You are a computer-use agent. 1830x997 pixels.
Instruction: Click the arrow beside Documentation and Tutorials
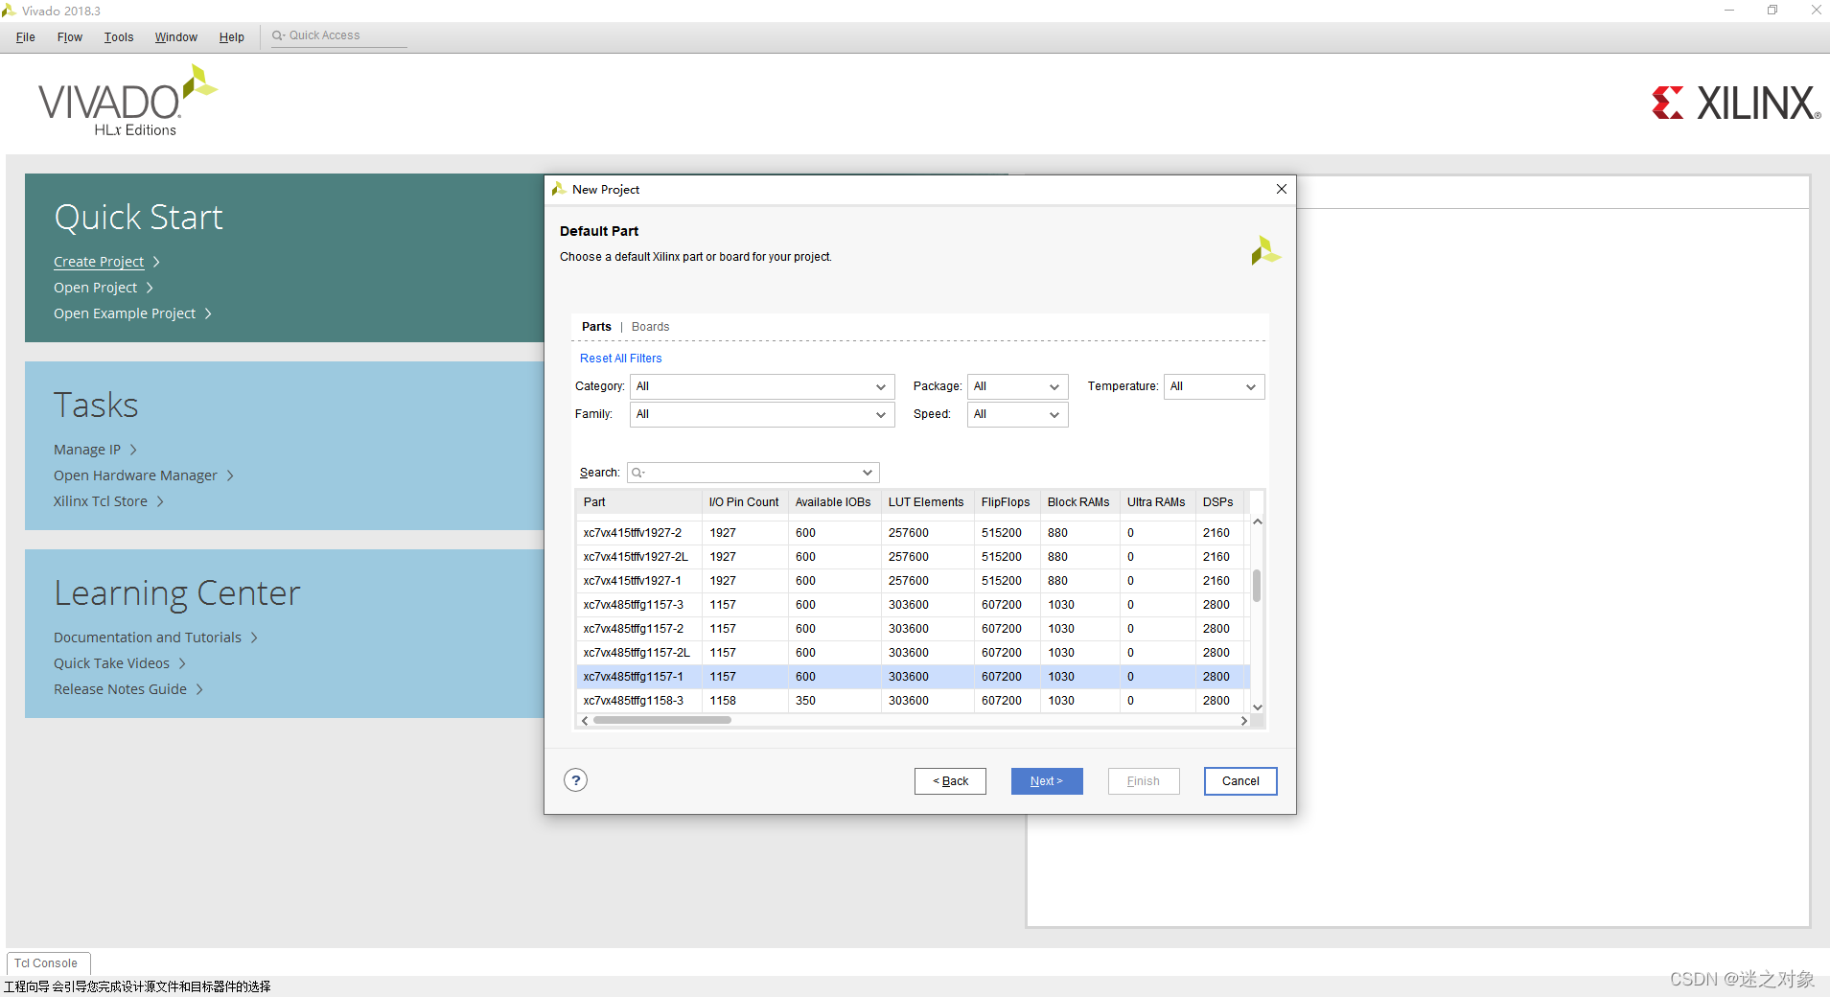coord(254,638)
